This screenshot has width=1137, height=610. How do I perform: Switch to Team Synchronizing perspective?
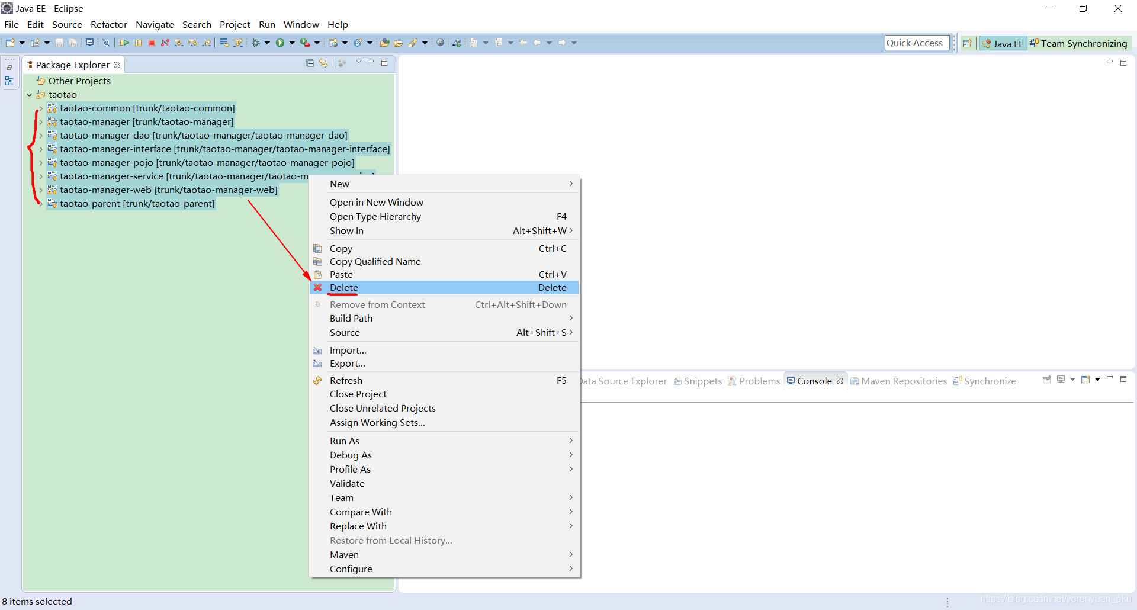[x=1078, y=43]
